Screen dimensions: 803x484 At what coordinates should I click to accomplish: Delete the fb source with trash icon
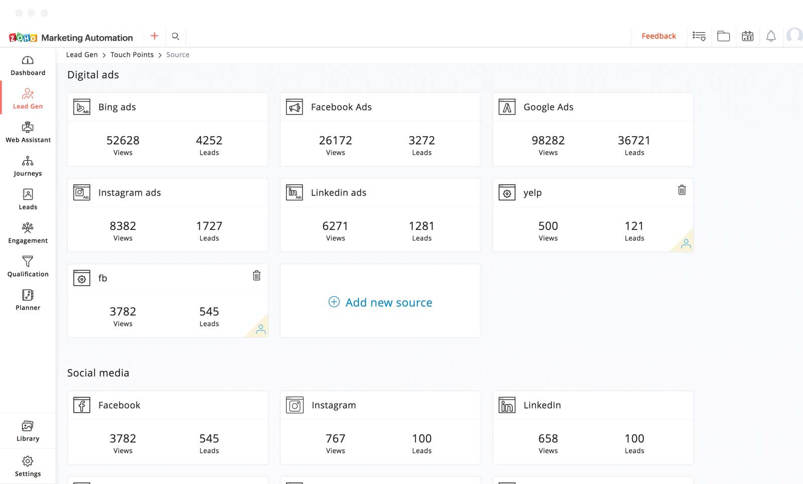pyautogui.click(x=256, y=276)
